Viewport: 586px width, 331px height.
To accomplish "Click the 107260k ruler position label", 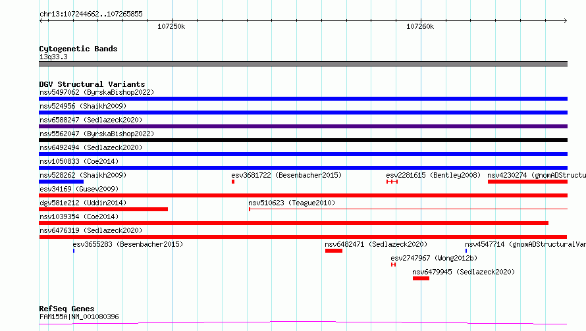I will 420,26.
